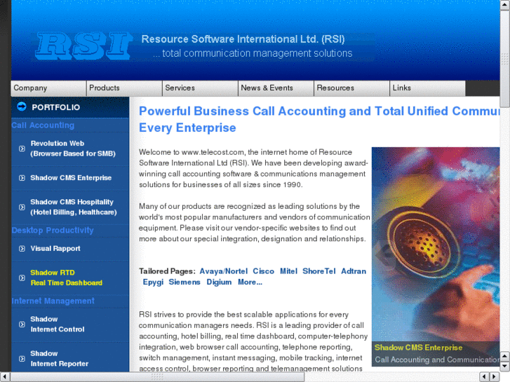Screen dimensions: 510x382
Task: Select the Internet Management category heading
Action: [53, 301]
